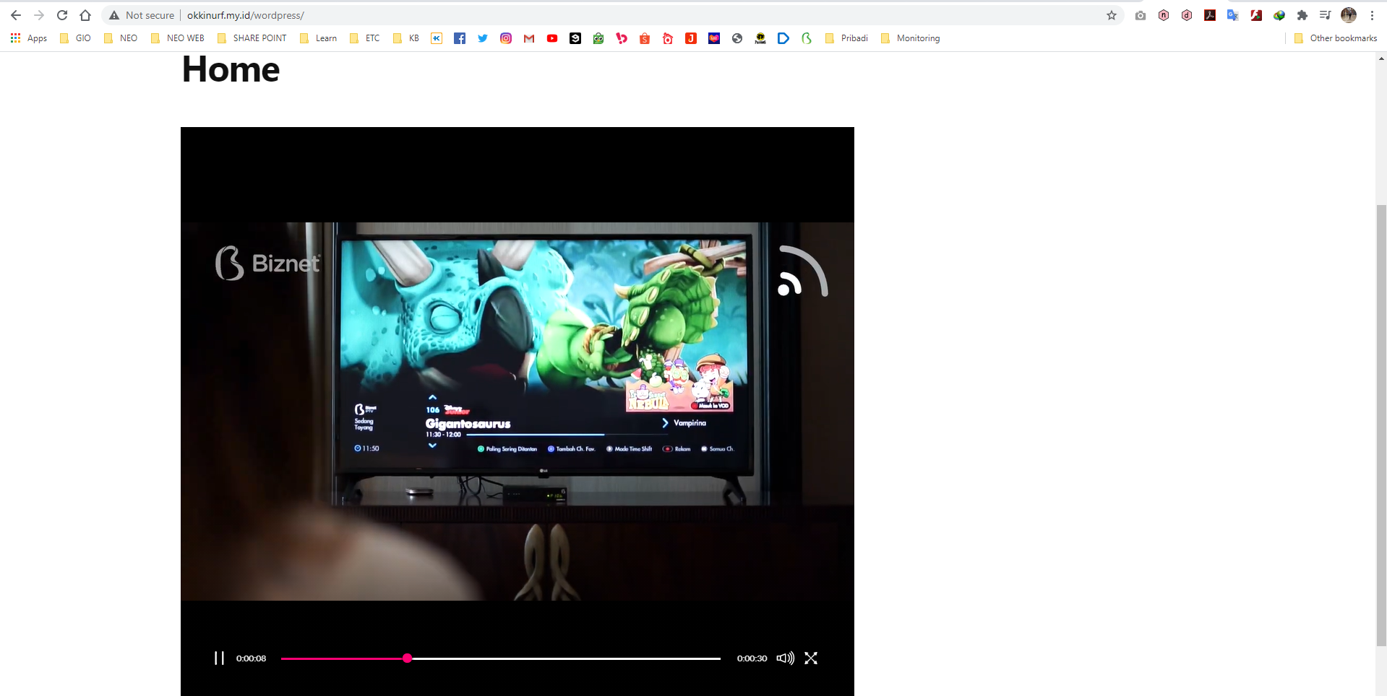Open the Chrome three-dot menu
This screenshot has height=696, width=1387.
pos(1372,15)
